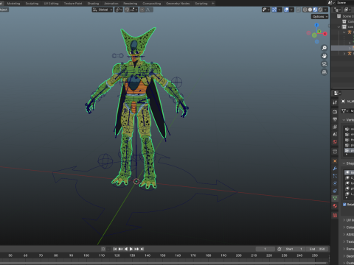Select solid viewport shading

click(310, 10)
